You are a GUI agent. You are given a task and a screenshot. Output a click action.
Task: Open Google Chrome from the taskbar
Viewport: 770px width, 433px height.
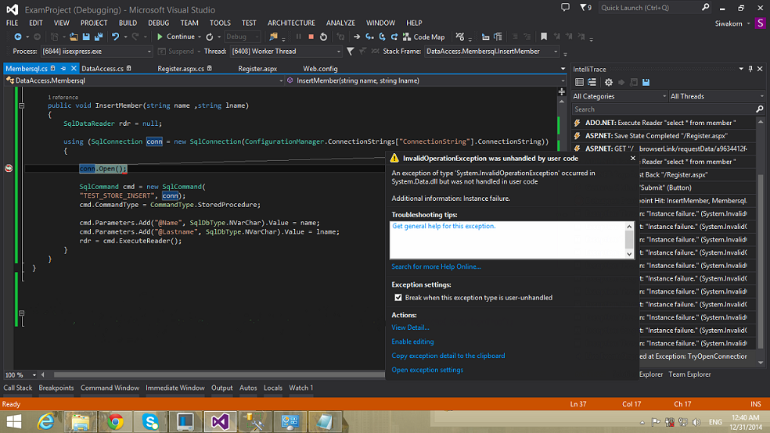point(115,422)
